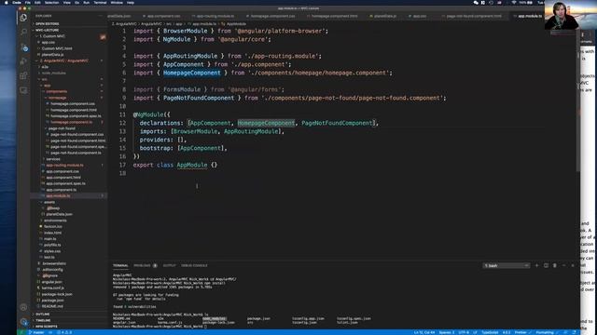Change the TypeScript language mode
Viewport: 597px width, 335px height.
pyautogui.click(x=490, y=332)
